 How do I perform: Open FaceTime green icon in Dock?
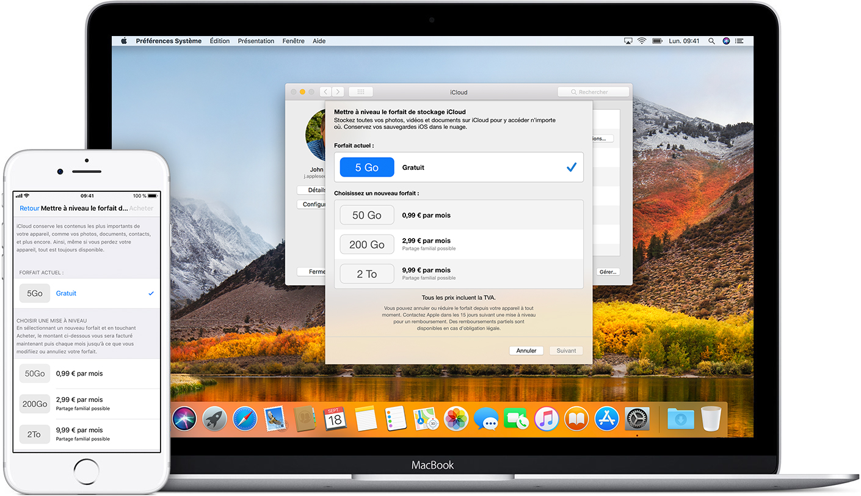tap(517, 419)
